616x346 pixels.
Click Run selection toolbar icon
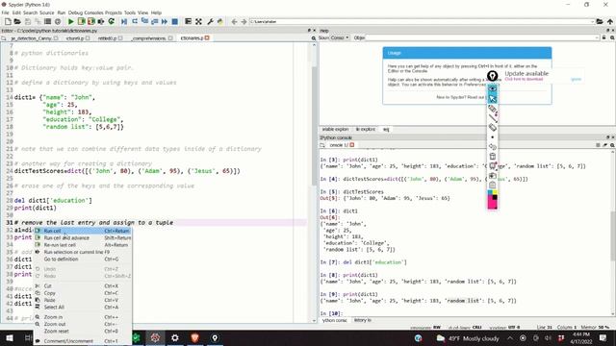[101, 21]
